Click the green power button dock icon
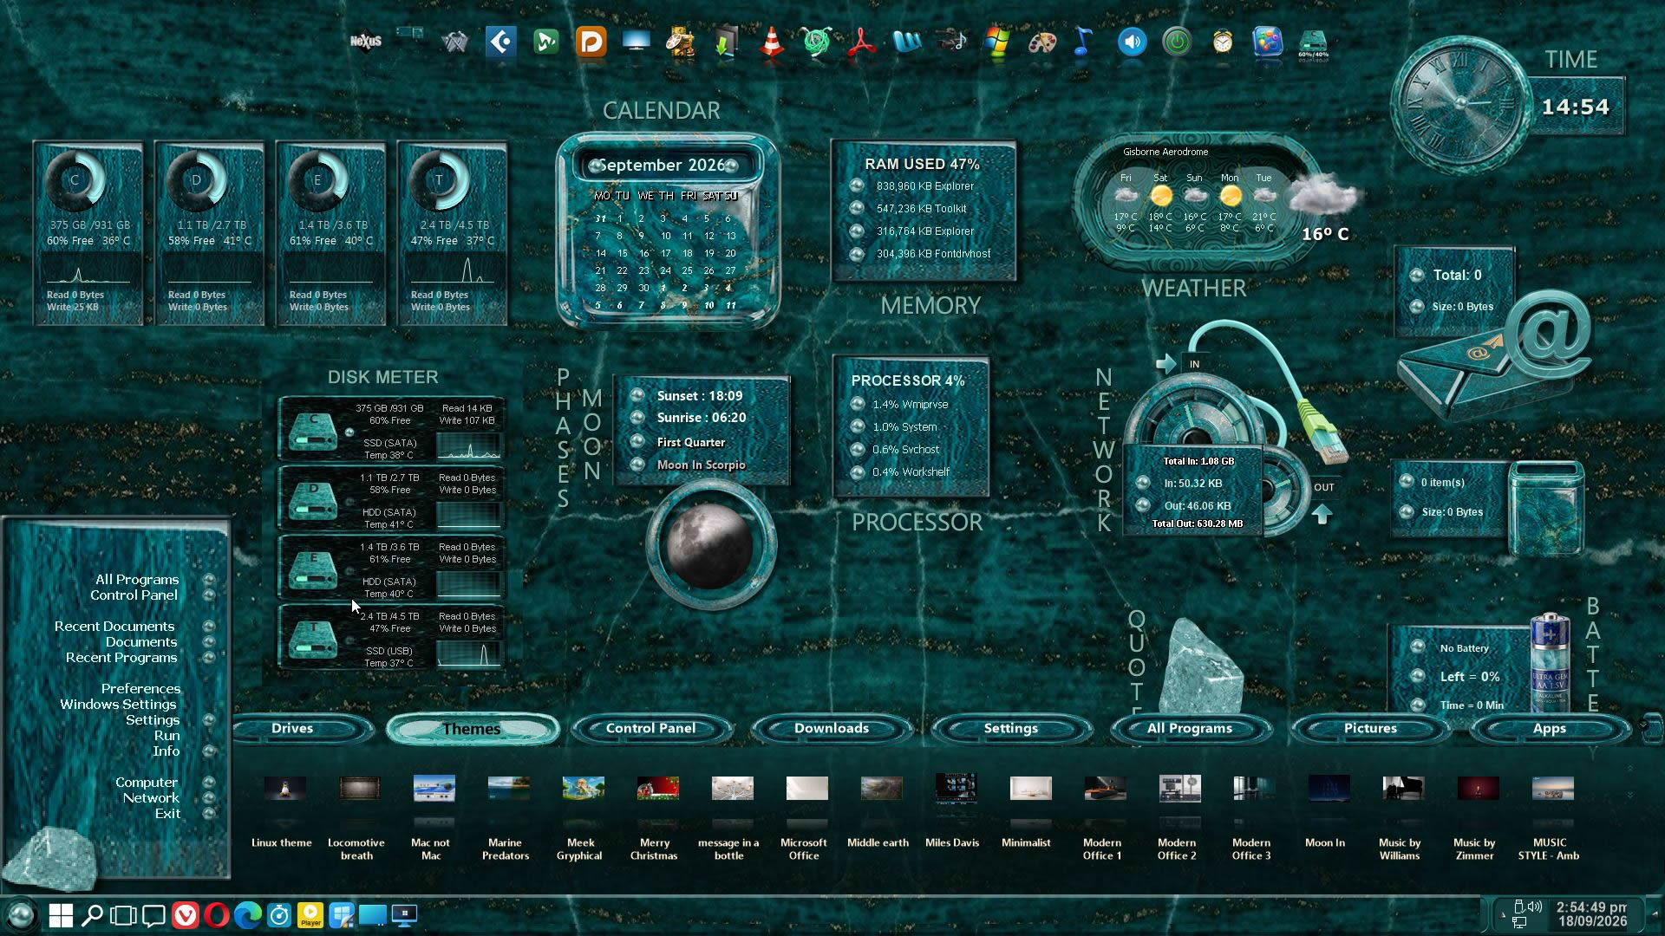1665x936 pixels. tap(1177, 42)
